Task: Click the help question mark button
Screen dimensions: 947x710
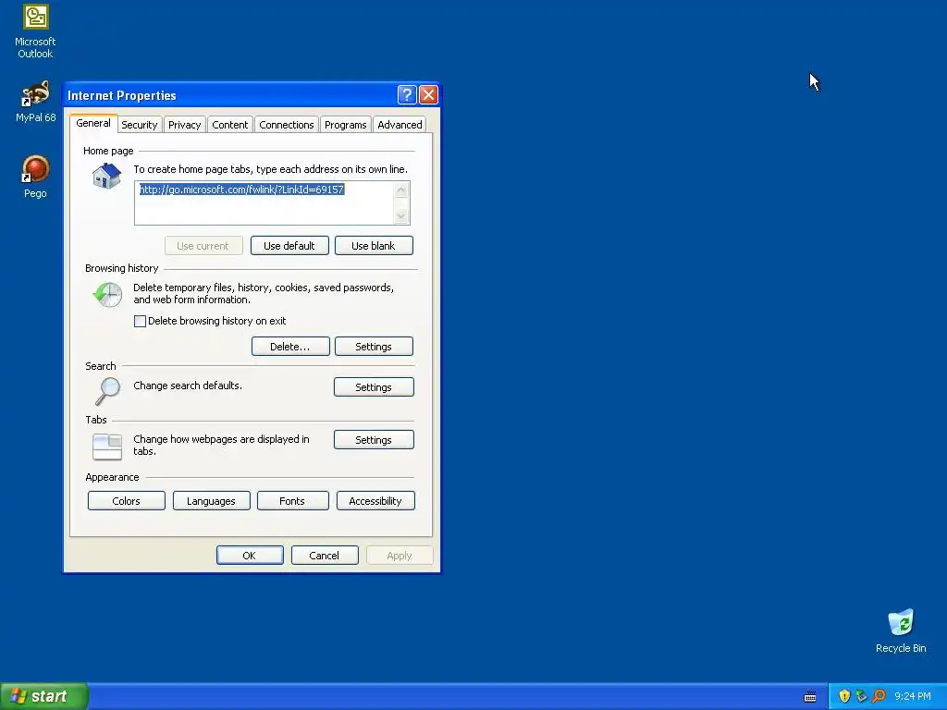Action: [x=407, y=95]
